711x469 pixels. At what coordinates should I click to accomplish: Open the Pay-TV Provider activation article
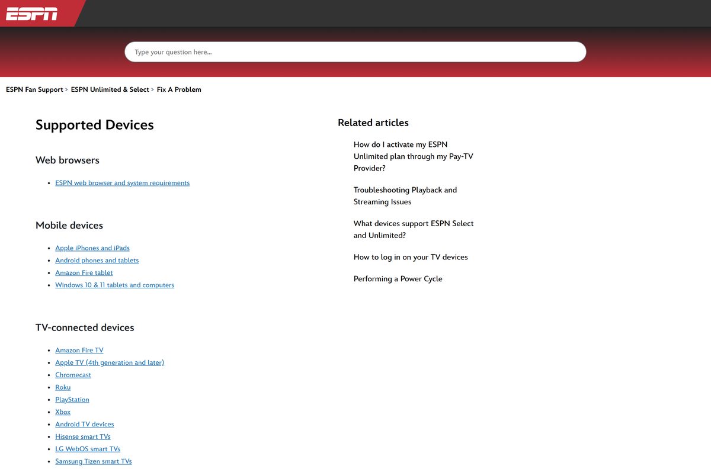tap(414, 156)
